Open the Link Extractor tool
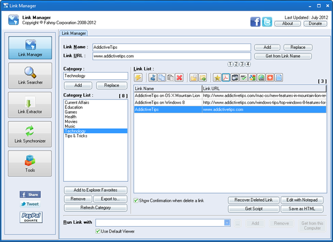333x242 pixels. 30,105
